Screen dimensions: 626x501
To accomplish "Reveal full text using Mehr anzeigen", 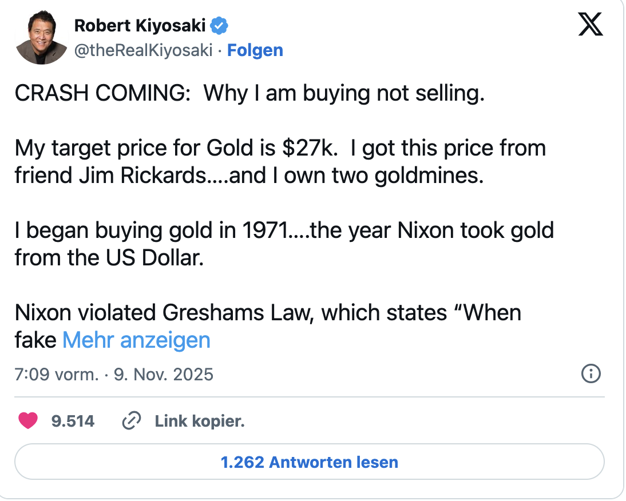I will pos(136,340).
